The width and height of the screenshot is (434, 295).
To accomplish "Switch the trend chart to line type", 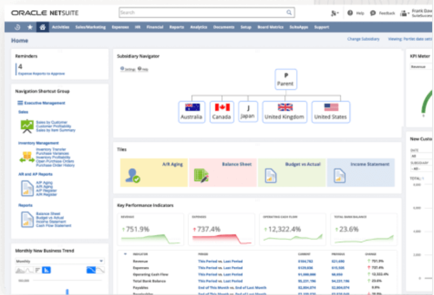I will point(29,270).
